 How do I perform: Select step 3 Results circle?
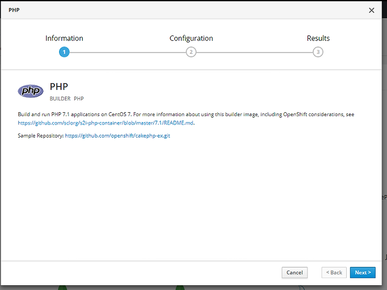click(x=318, y=52)
